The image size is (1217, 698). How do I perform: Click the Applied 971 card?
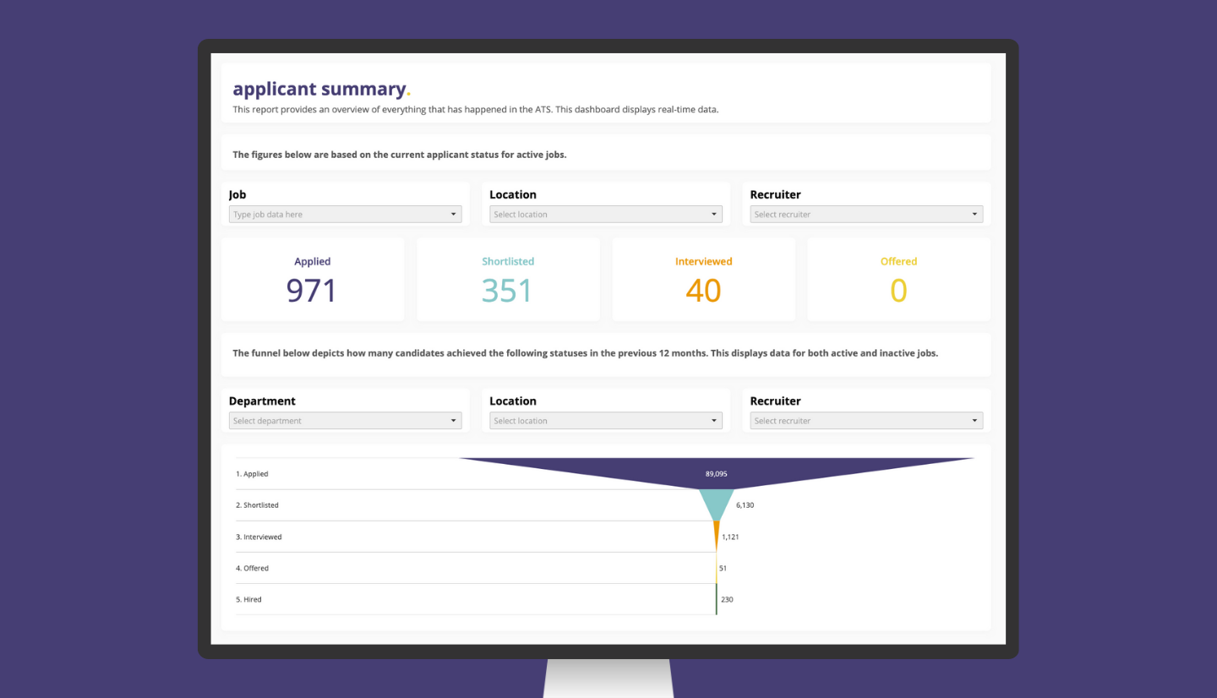tap(313, 280)
